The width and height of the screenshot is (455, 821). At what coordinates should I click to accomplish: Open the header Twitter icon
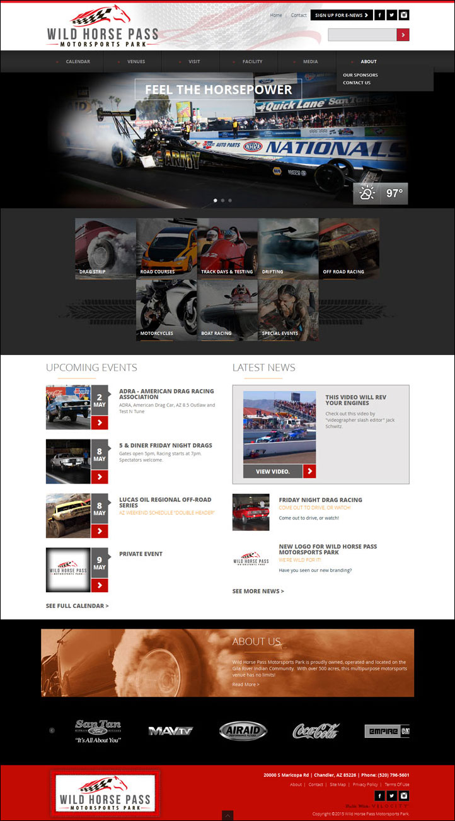[392, 15]
